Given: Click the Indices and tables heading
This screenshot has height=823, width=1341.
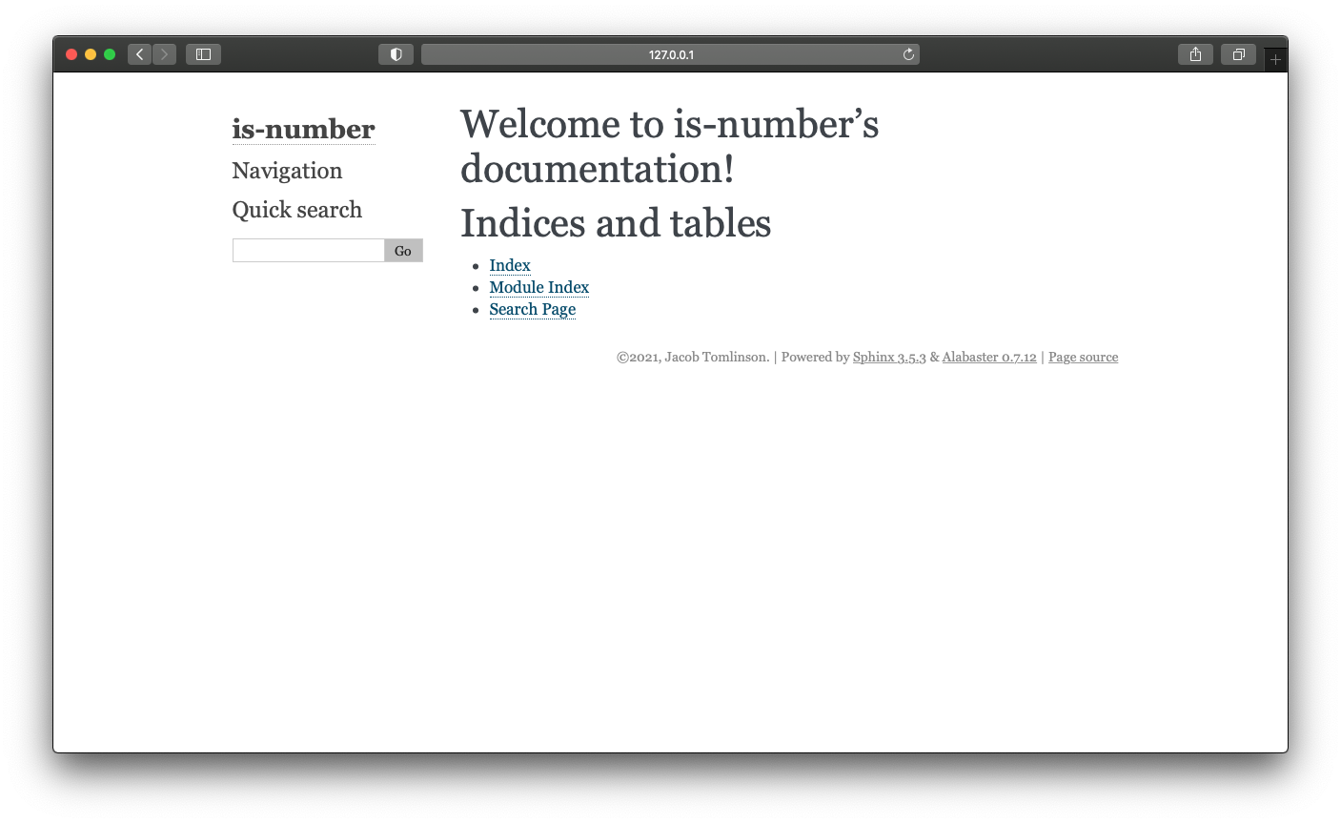Looking at the screenshot, I should click(615, 223).
